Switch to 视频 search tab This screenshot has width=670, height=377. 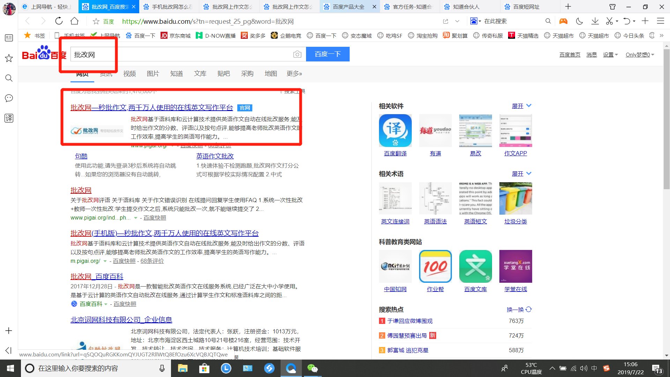129,74
